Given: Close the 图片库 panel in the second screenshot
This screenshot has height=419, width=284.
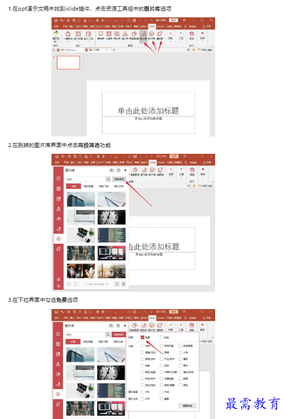Looking at the screenshot, I should 125,170.
